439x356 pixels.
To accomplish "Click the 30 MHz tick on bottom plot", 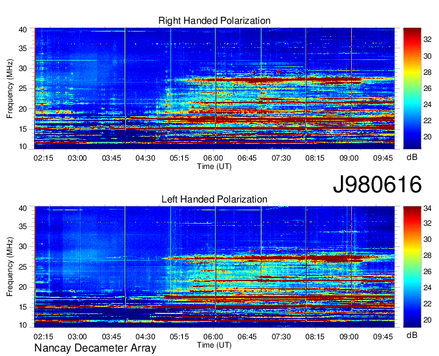I will 23,246.
